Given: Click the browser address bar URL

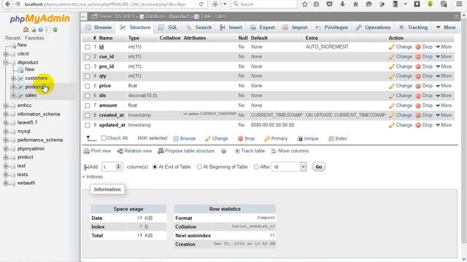Looking at the screenshot, I should (105, 4).
